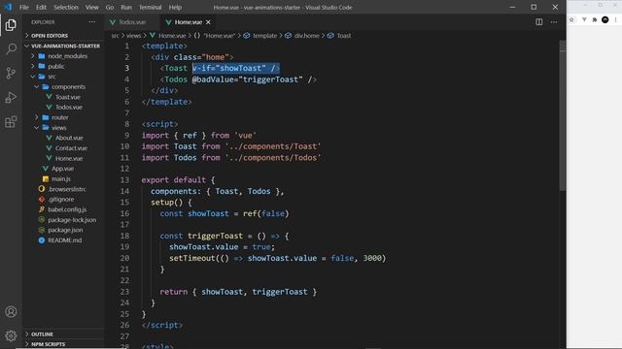Open the Selection menu
Screen dimensions: 622x349
point(66,7)
